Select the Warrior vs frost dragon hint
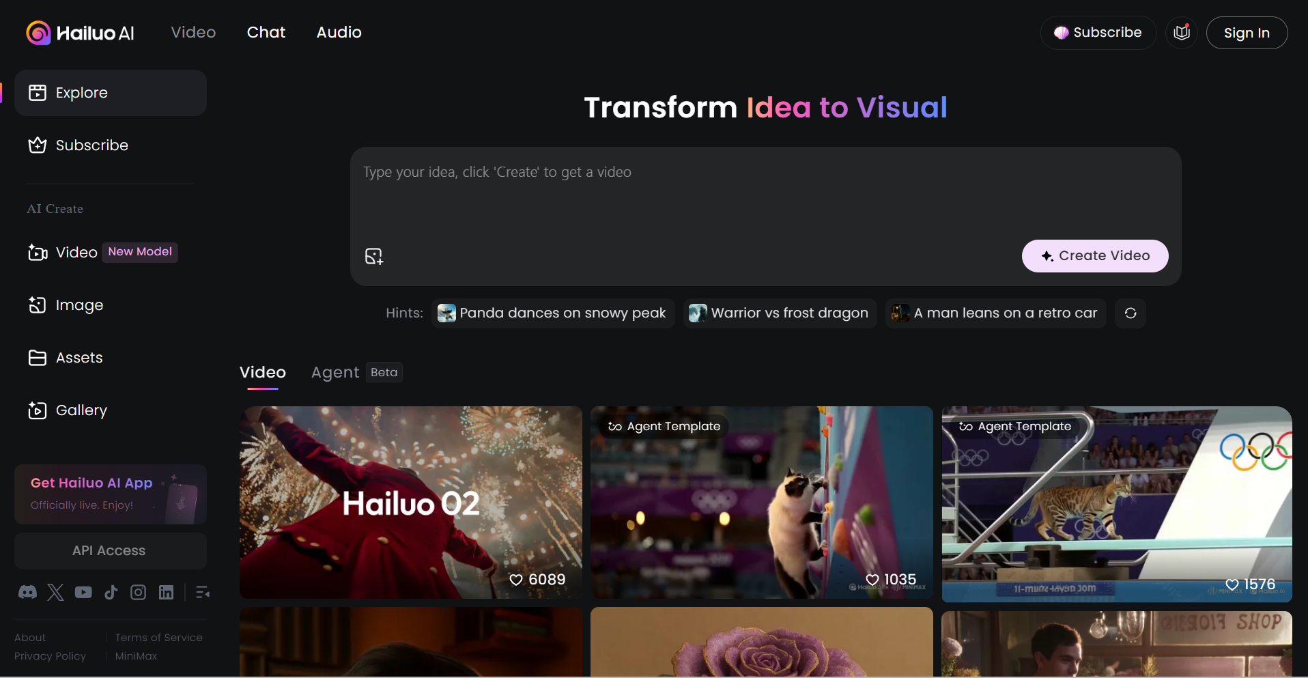 (x=780, y=313)
